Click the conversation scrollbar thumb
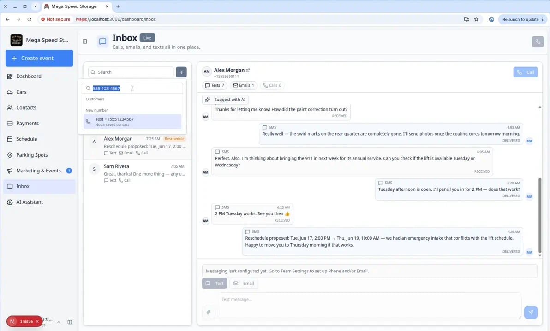The width and height of the screenshot is (550, 331). coord(540,215)
